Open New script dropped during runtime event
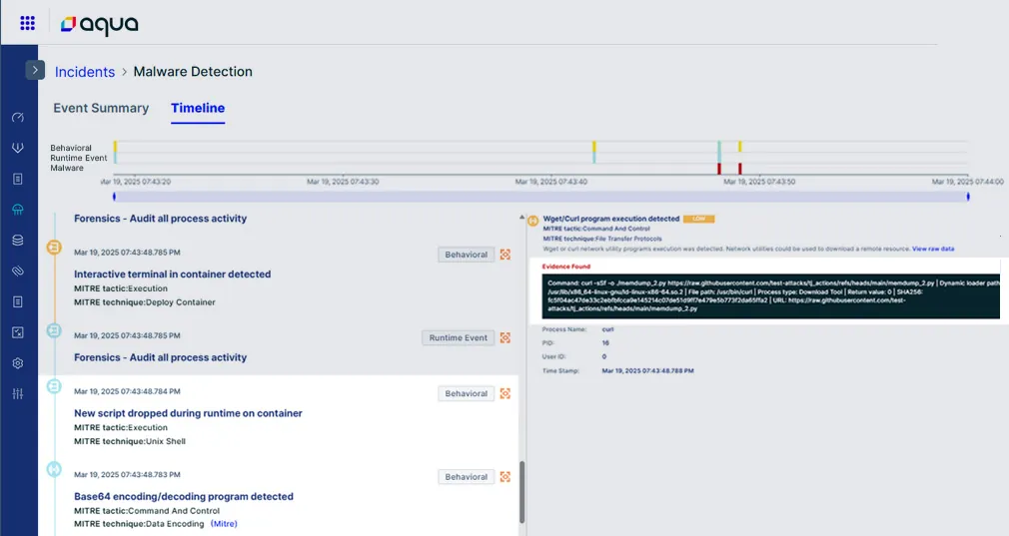Screen dimensions: 1009x536 tap(188, 413)
